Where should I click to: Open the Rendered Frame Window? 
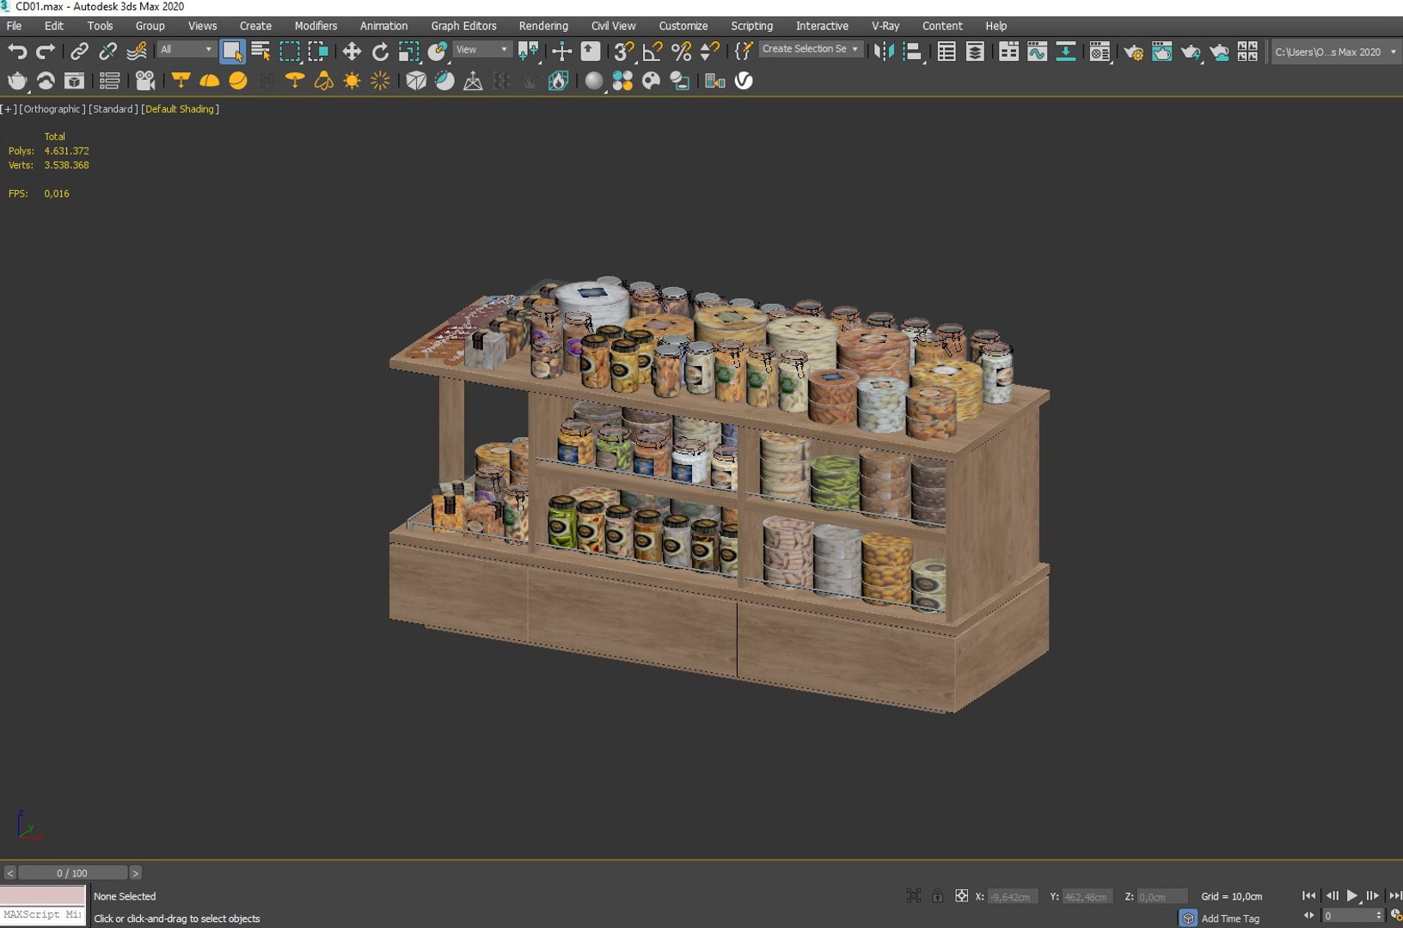pyautogui.click(x=1161, y=52)
